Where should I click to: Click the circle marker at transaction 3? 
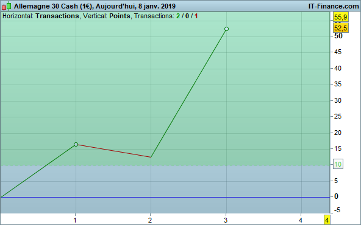pyautogui.click(x=226, y=29)
